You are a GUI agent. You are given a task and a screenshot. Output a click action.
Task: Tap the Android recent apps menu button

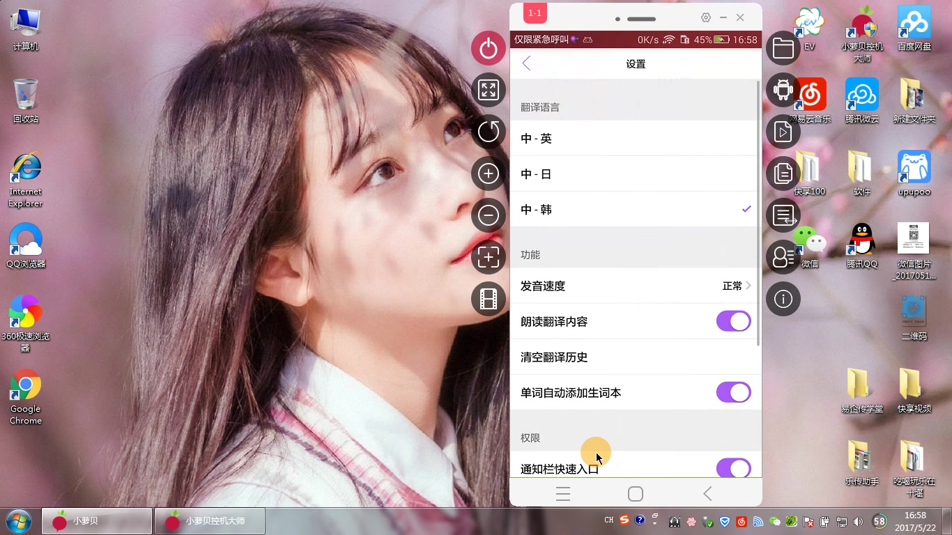[x=563, y=494]
